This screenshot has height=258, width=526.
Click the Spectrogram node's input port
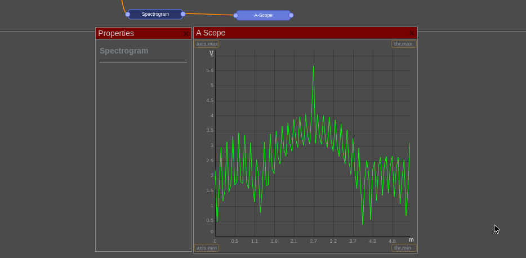(128, 14)
